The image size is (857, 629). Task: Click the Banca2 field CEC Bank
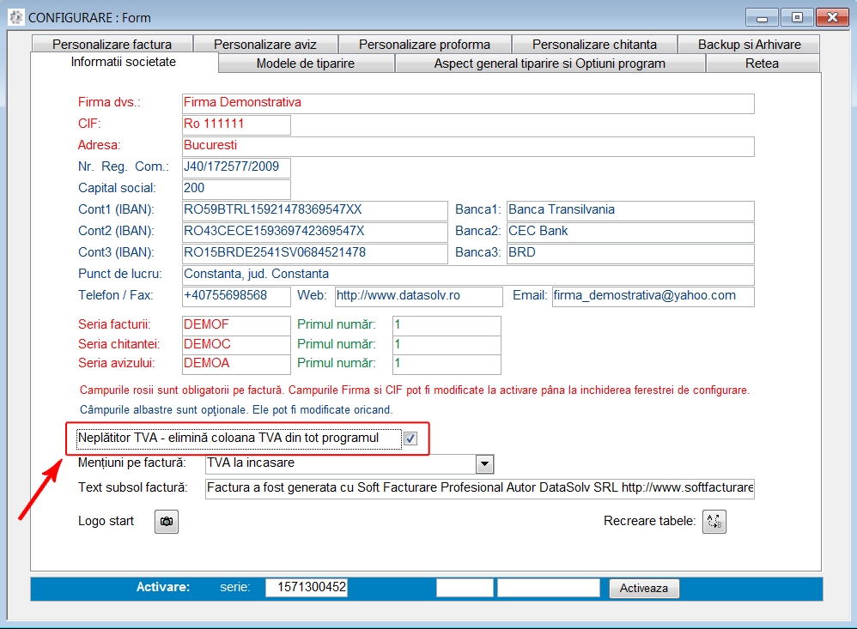point(630,232)
